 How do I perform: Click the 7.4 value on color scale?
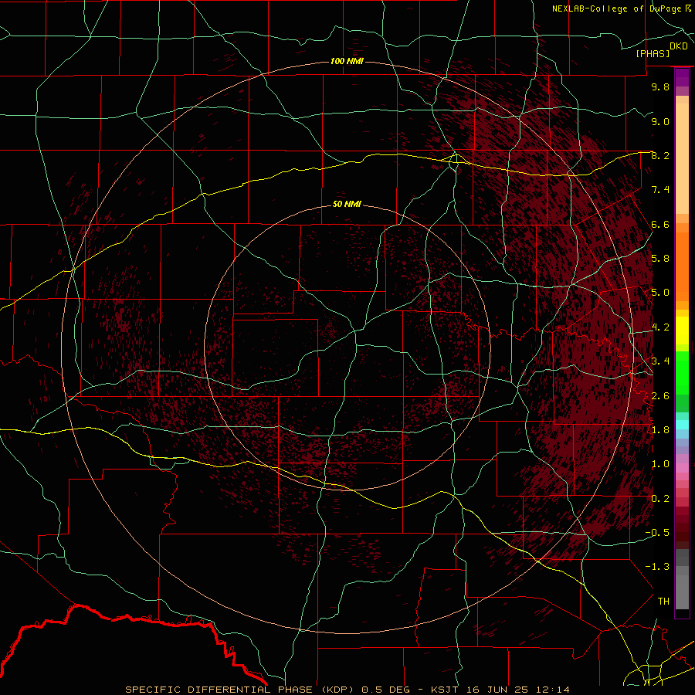coord(660,190)
